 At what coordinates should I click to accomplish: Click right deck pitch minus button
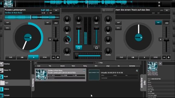pos(164,57)
